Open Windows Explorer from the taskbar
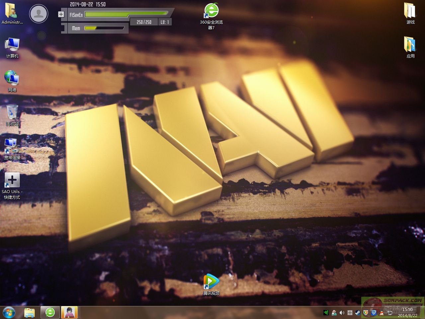 pyautogui.click(x=30, y=313)
